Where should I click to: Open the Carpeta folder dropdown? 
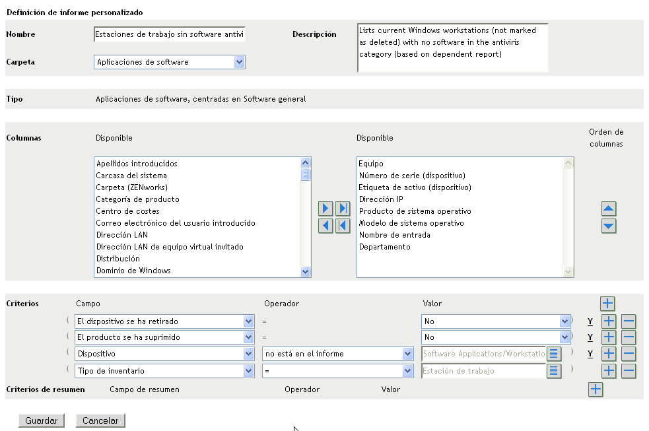pos(239,62)
